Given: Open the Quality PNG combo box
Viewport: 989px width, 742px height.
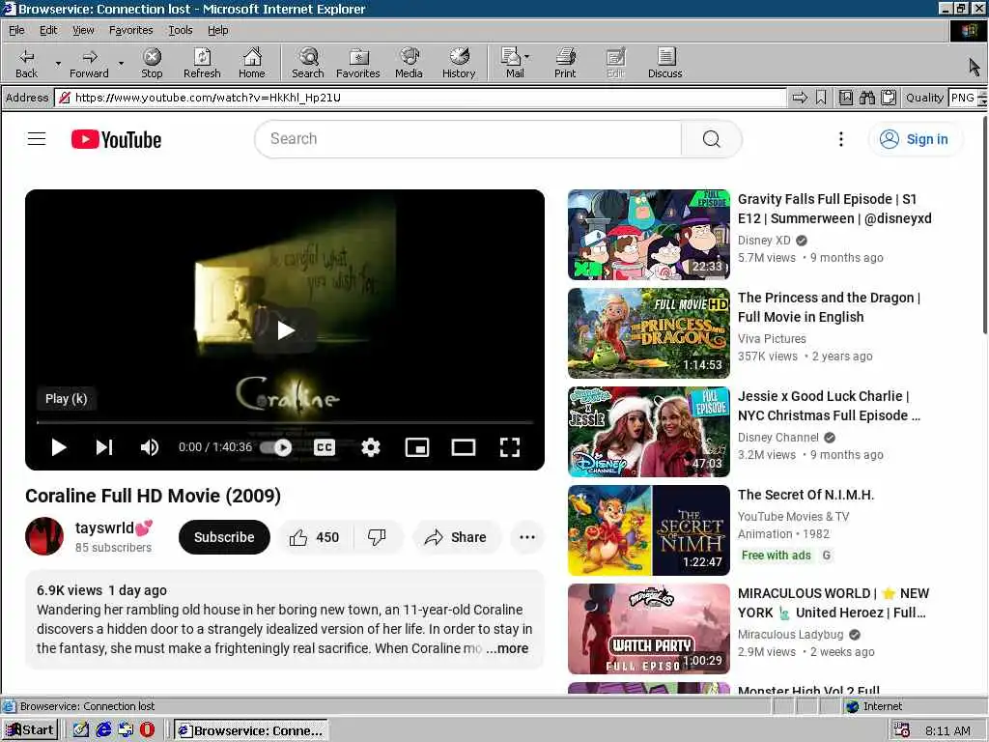Looking at the screenshot, I should (x=968, y=98).
